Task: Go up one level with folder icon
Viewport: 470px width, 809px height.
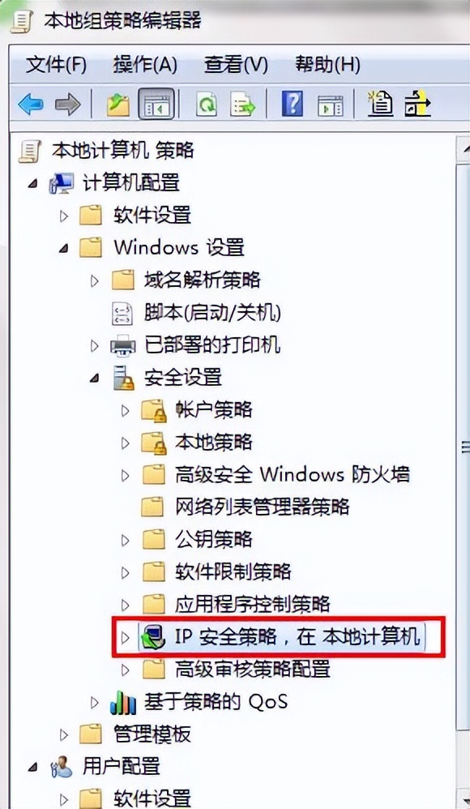Action: [x=118, y=105]
